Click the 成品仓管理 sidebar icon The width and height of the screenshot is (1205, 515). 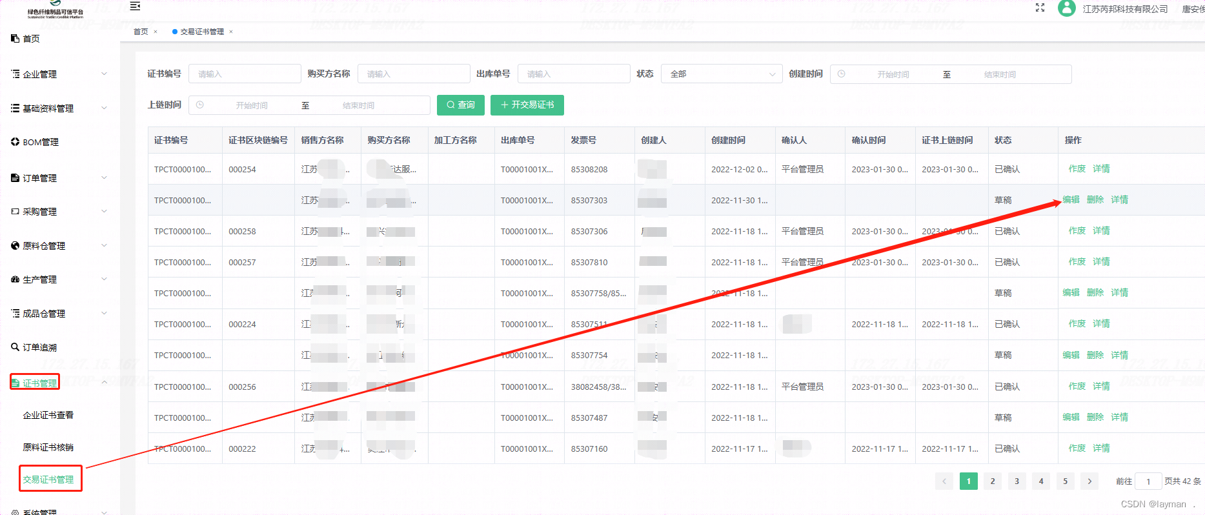15,314
